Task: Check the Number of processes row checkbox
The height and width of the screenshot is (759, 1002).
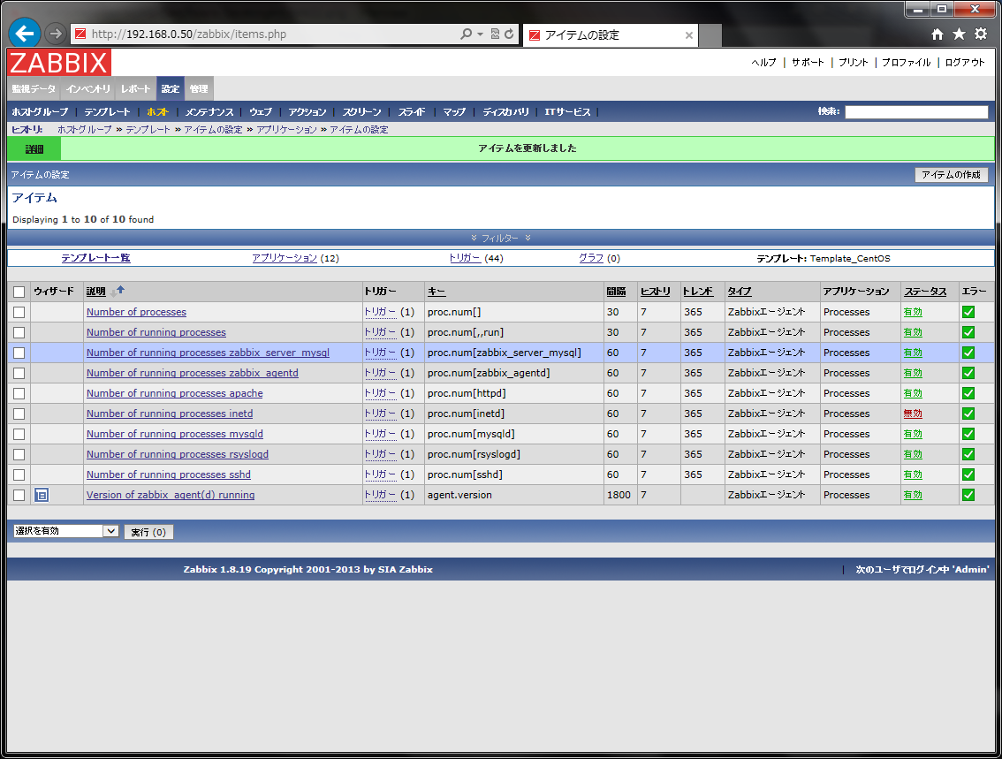Action: 19,313
